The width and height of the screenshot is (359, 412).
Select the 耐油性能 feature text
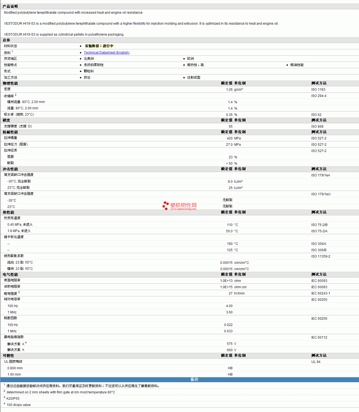pos(297,65)
